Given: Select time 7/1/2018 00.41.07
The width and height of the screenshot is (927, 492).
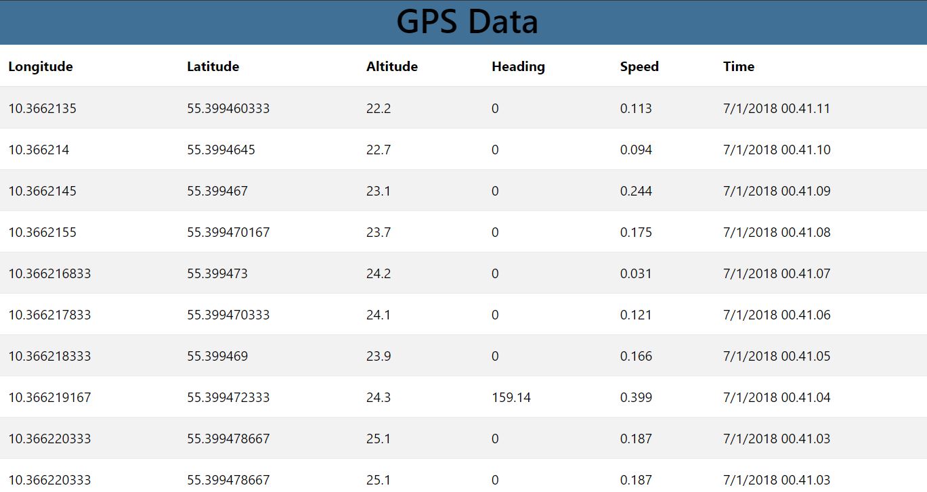Looking at the screenshot, I should tap(777, 273).
